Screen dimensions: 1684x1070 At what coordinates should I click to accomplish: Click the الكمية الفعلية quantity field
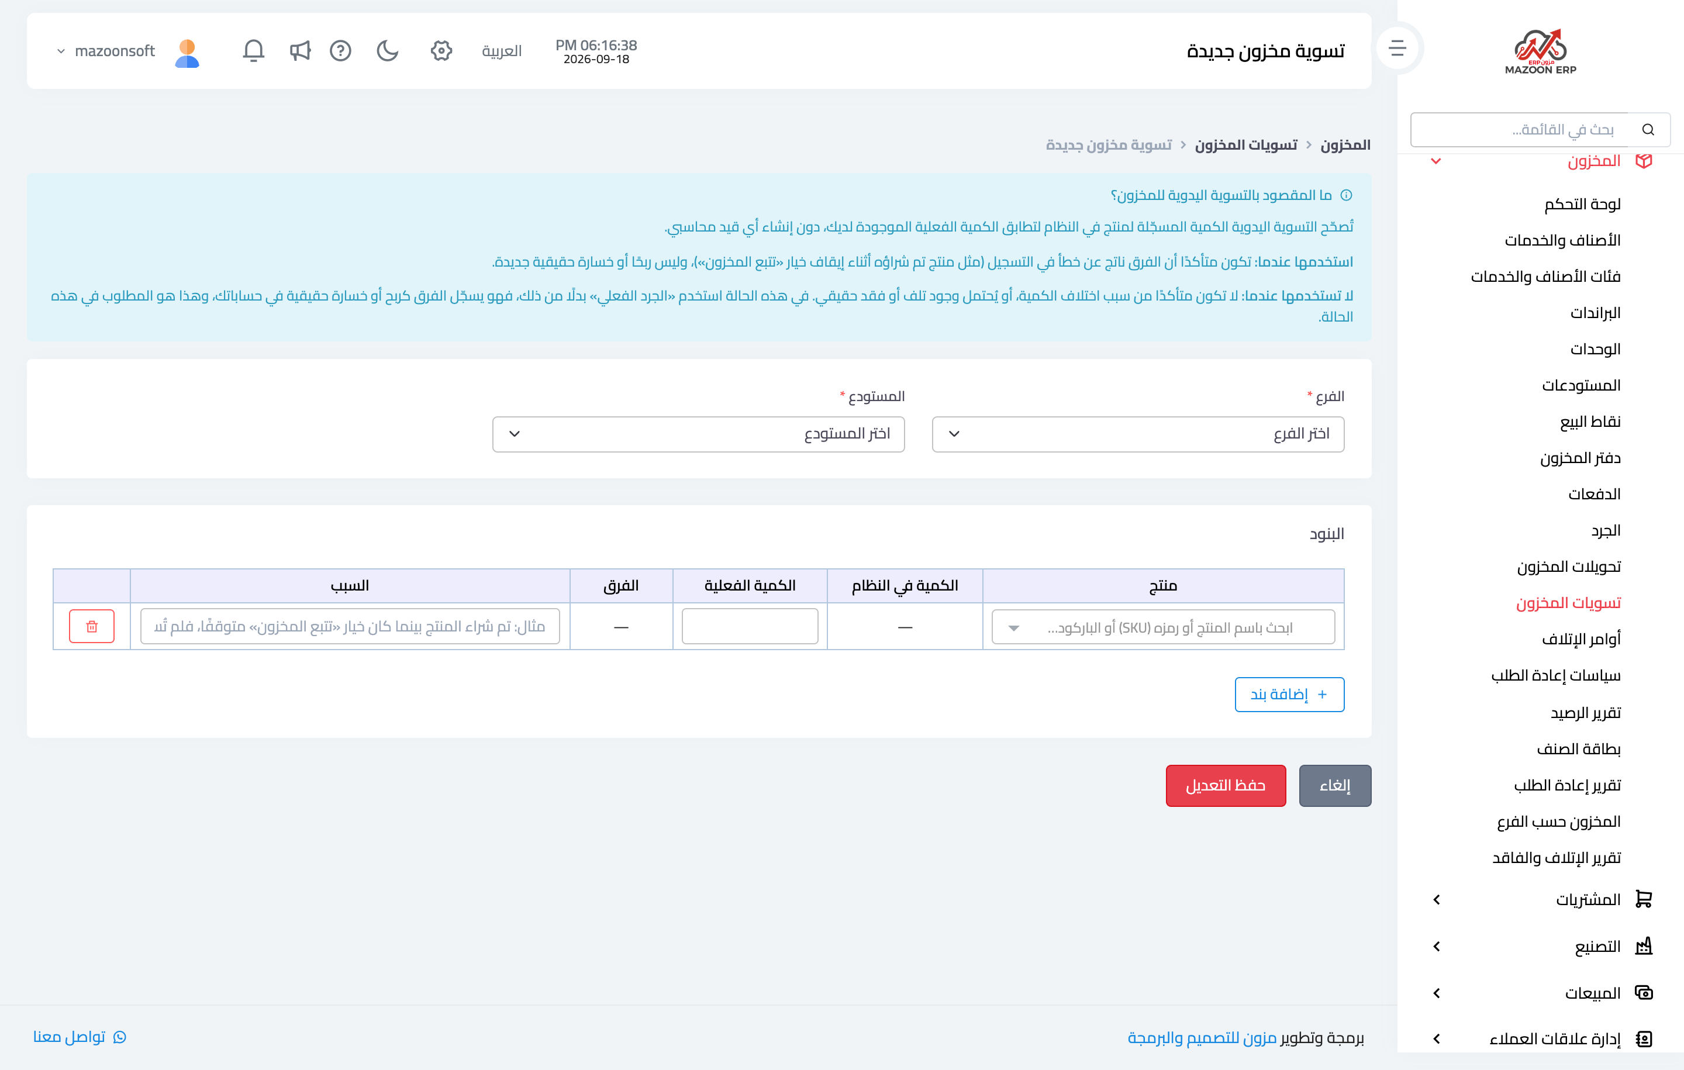pyautogui.click(x=750, y=626)
